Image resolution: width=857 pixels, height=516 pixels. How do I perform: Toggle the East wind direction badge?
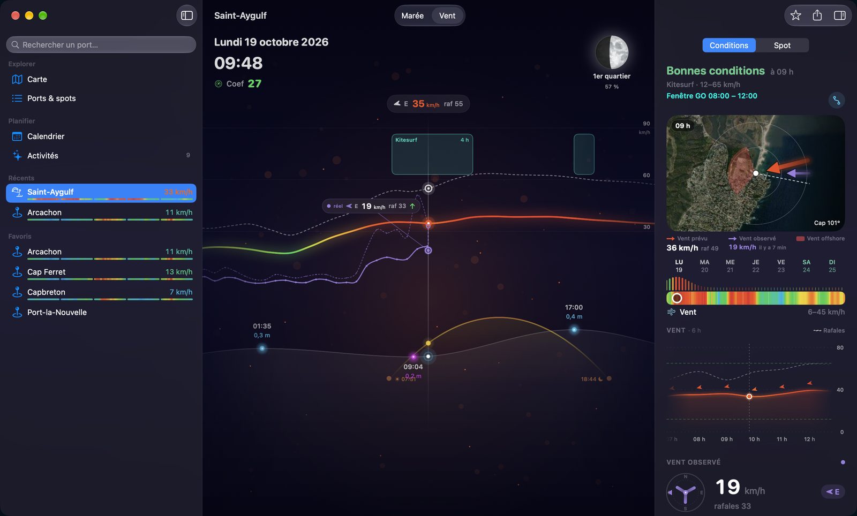click(833, 491)
